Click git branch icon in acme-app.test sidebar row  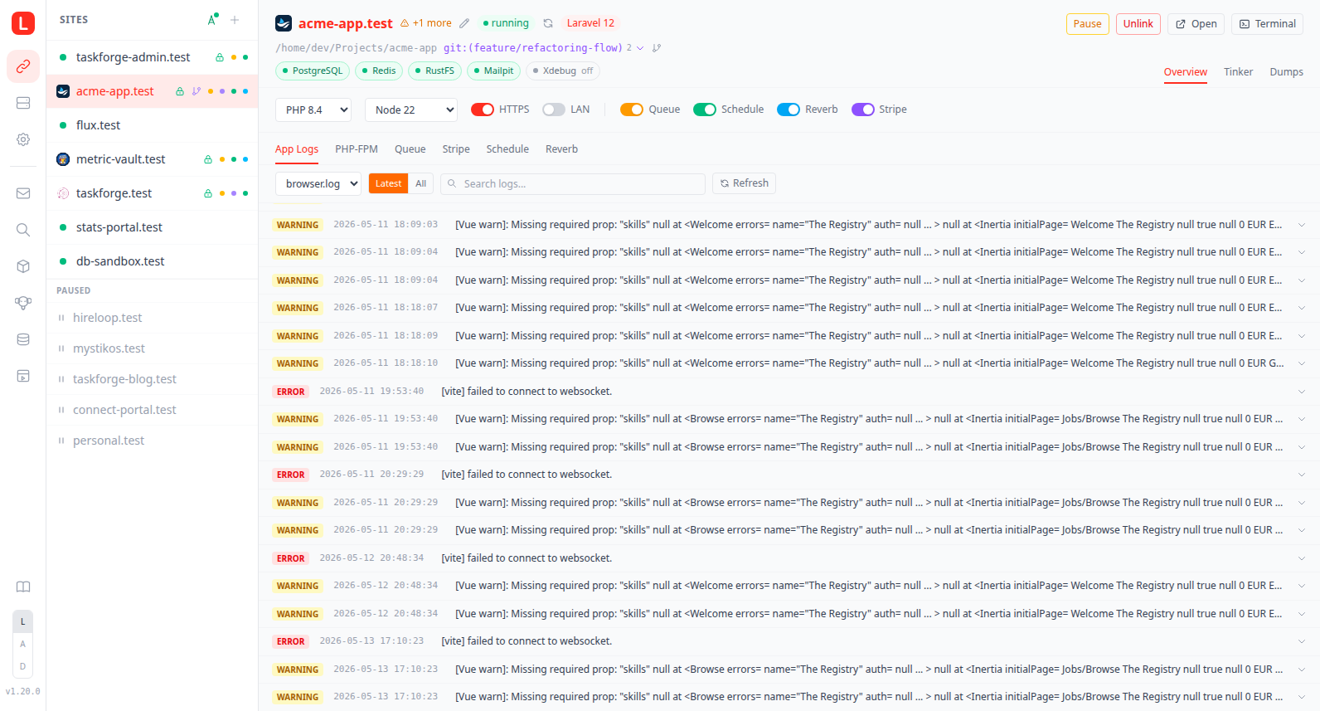pyautogui.click(x=197, y=91)
